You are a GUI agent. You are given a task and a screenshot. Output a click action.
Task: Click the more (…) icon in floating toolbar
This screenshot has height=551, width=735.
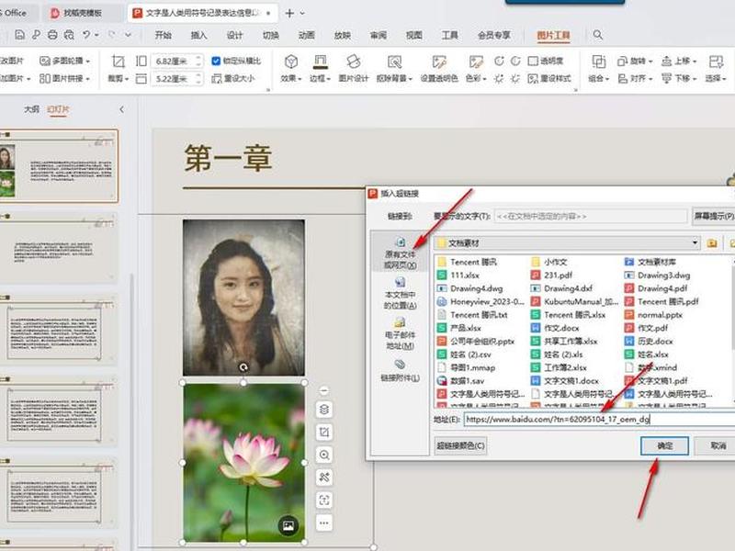point(324,523)
